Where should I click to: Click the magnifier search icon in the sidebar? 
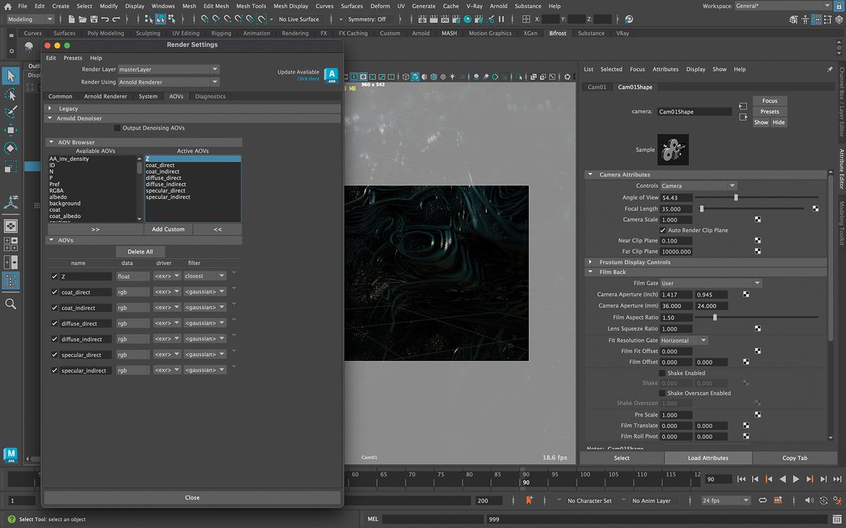click(x=11, y=304)
